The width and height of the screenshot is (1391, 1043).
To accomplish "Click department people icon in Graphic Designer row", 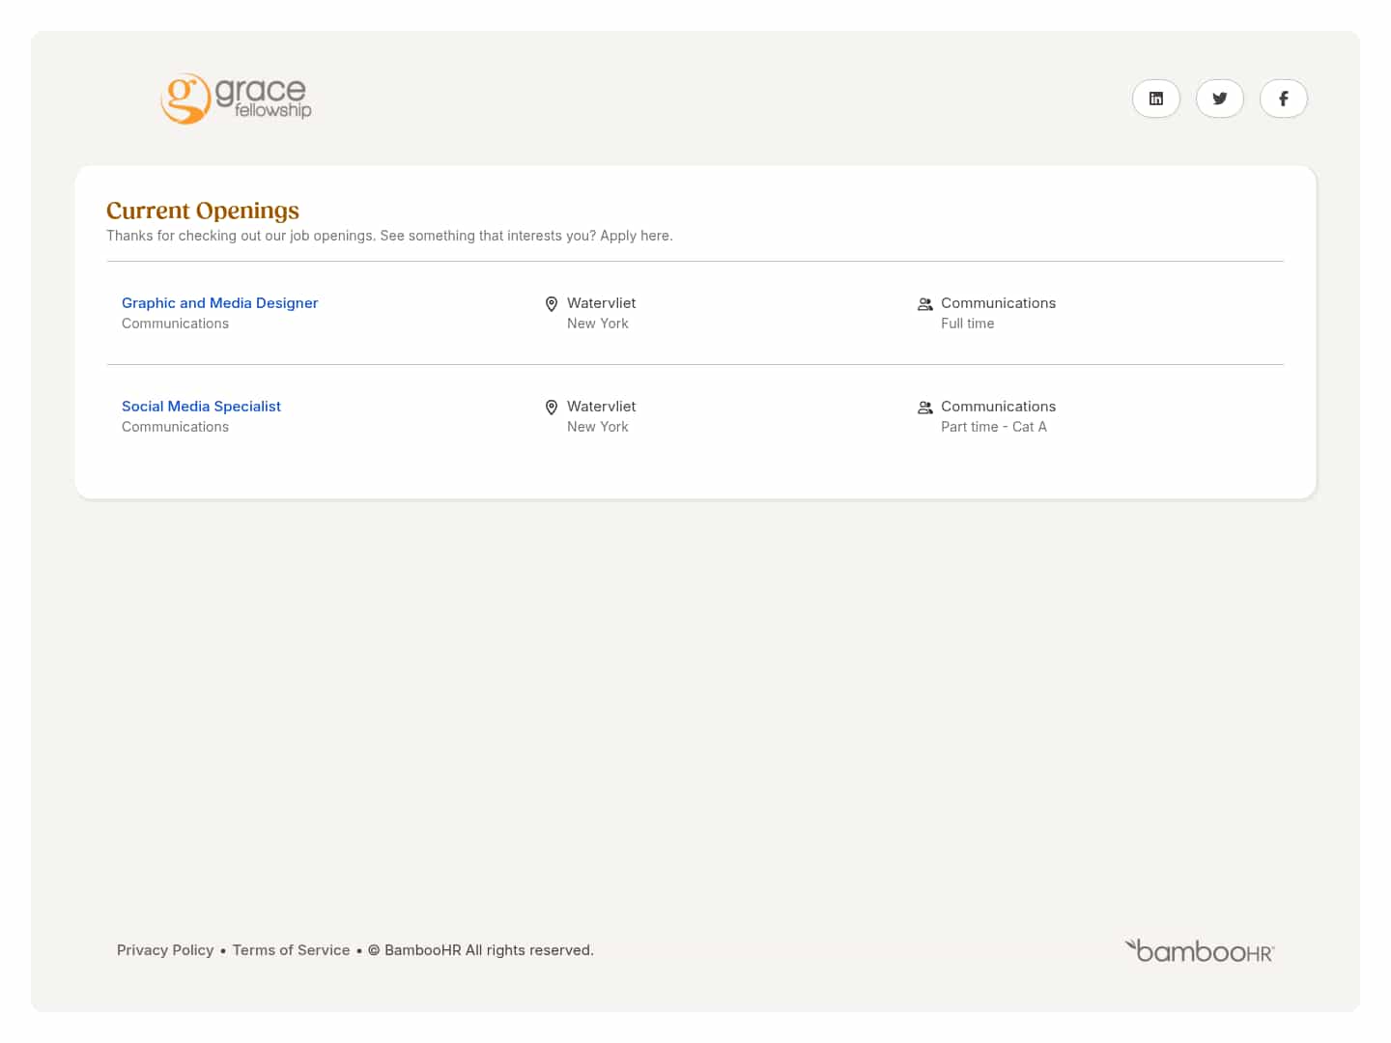I will (x=924, y=304).
